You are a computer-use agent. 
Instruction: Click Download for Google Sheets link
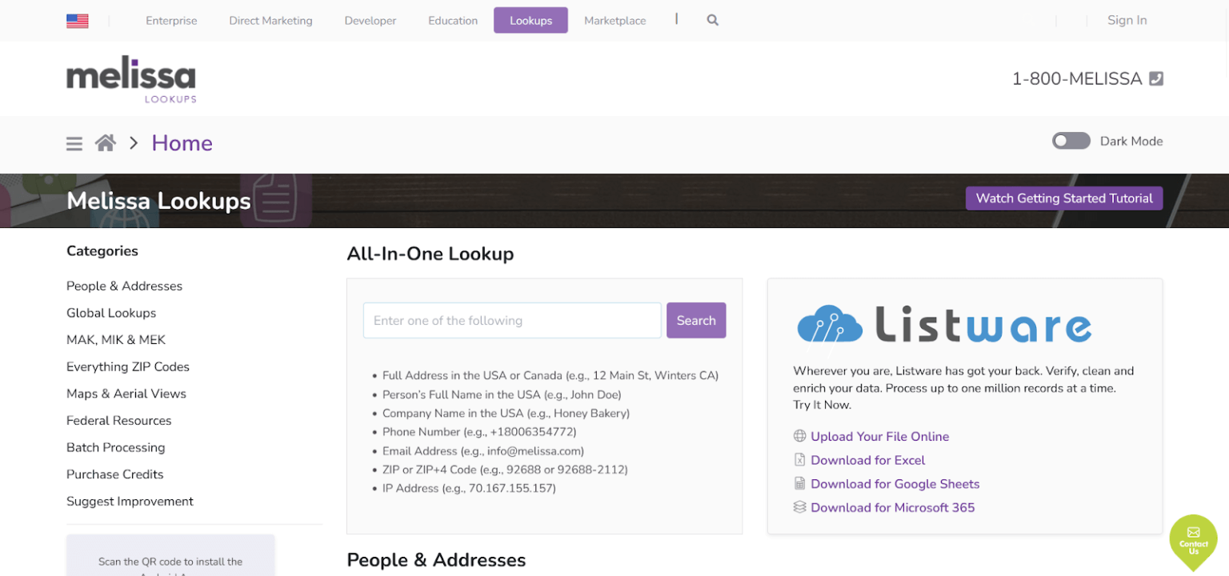[x=895, y=484]
